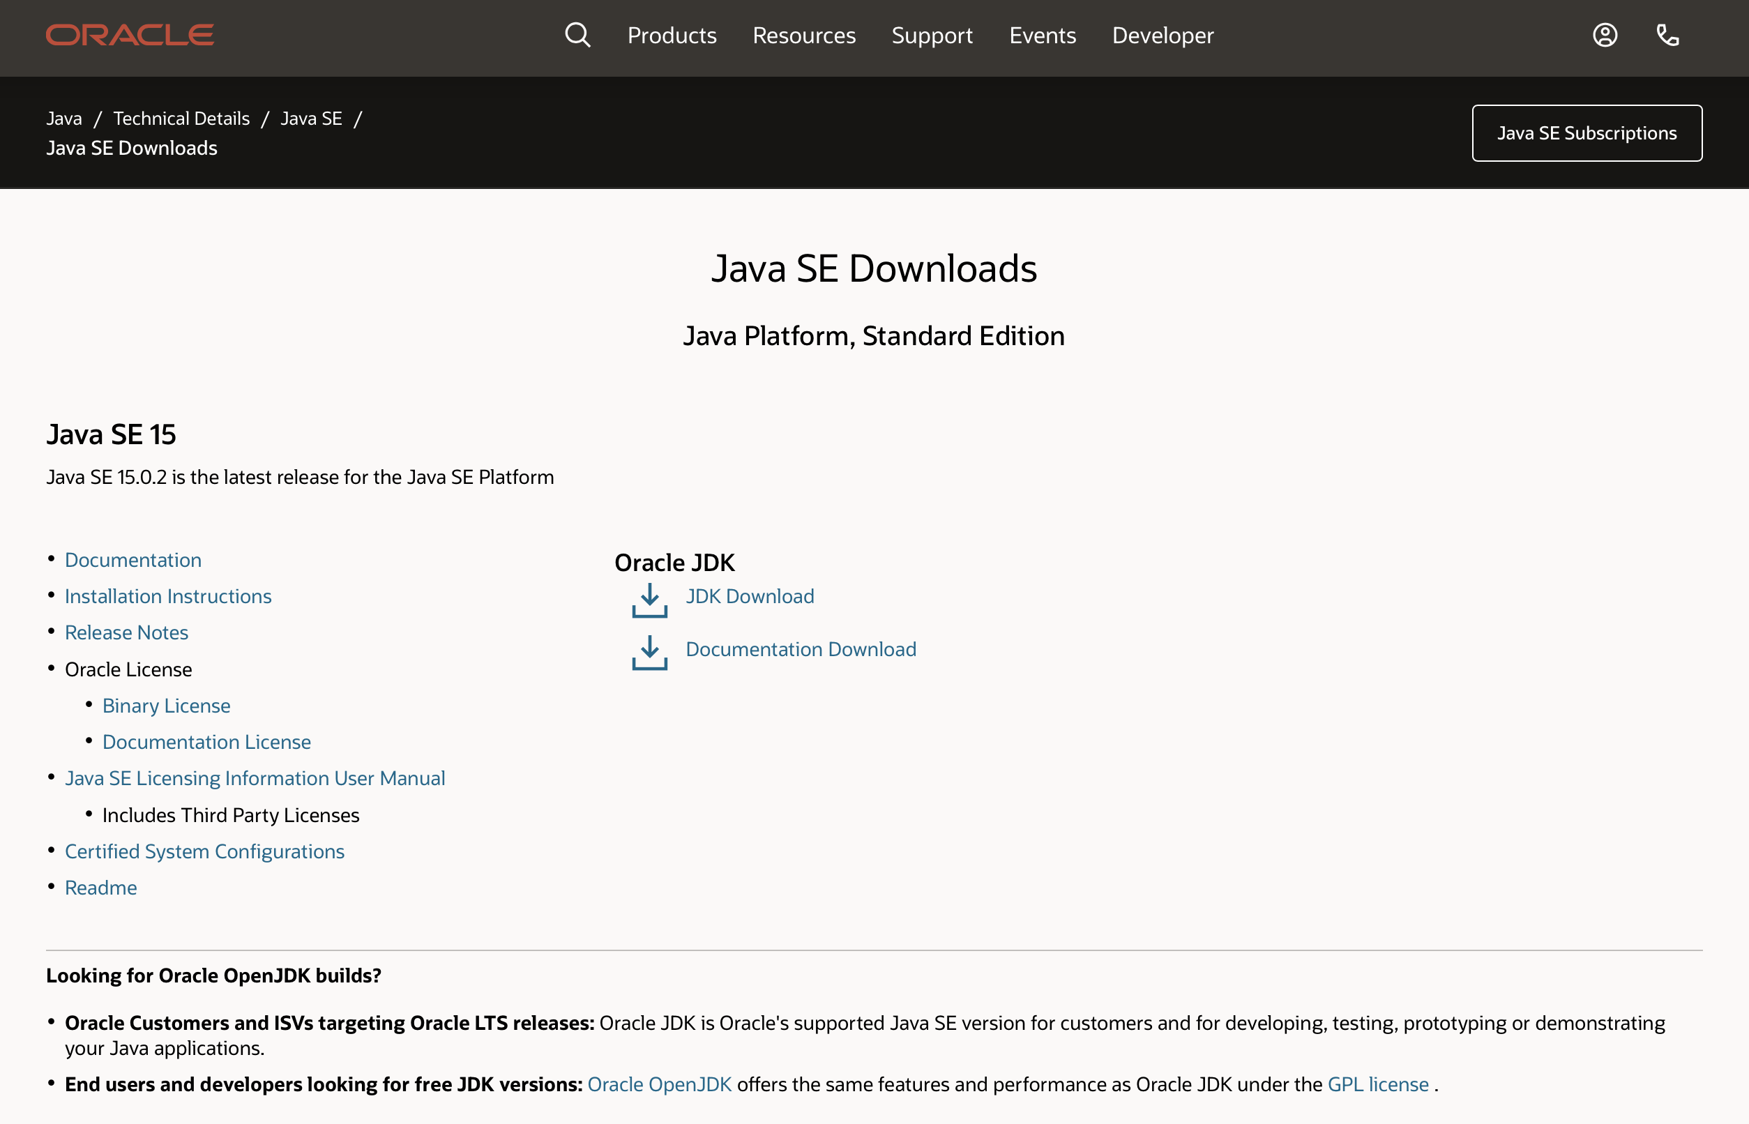Image resolution: width=1749 pixels, height=1124 pixels.
Task: Go to the Technical Details breadcrumb
Action: tap(182, 119)
